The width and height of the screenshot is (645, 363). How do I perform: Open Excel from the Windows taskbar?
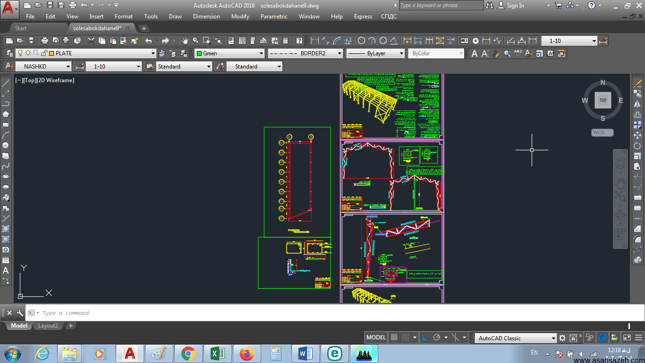tap(218, 354)
